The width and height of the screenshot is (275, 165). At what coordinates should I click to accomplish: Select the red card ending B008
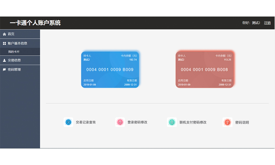pos(204,70)
